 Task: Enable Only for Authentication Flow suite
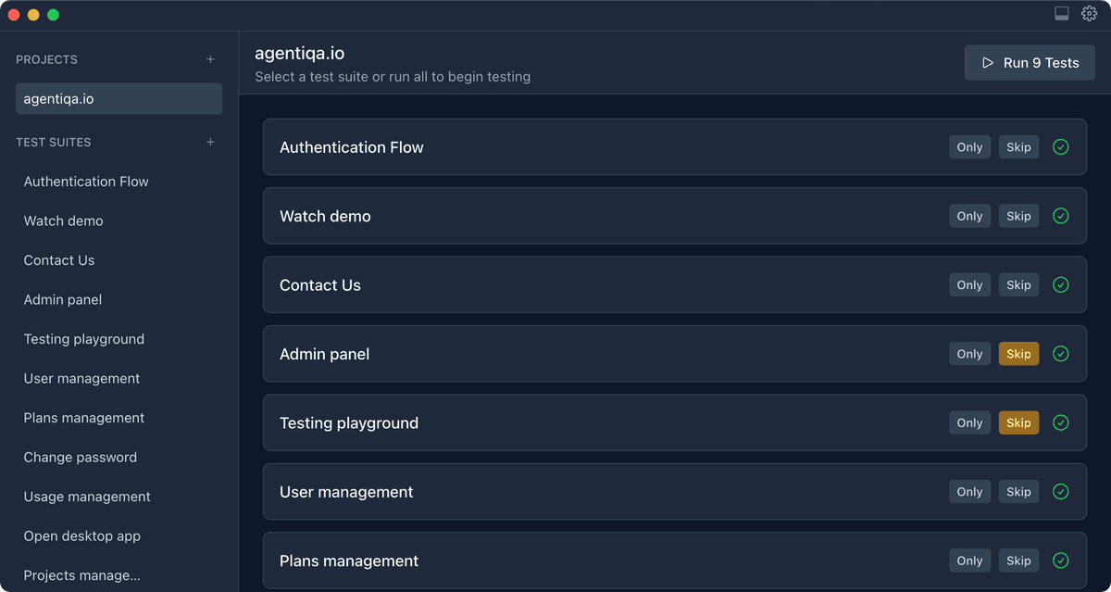(x=969, y=147)
